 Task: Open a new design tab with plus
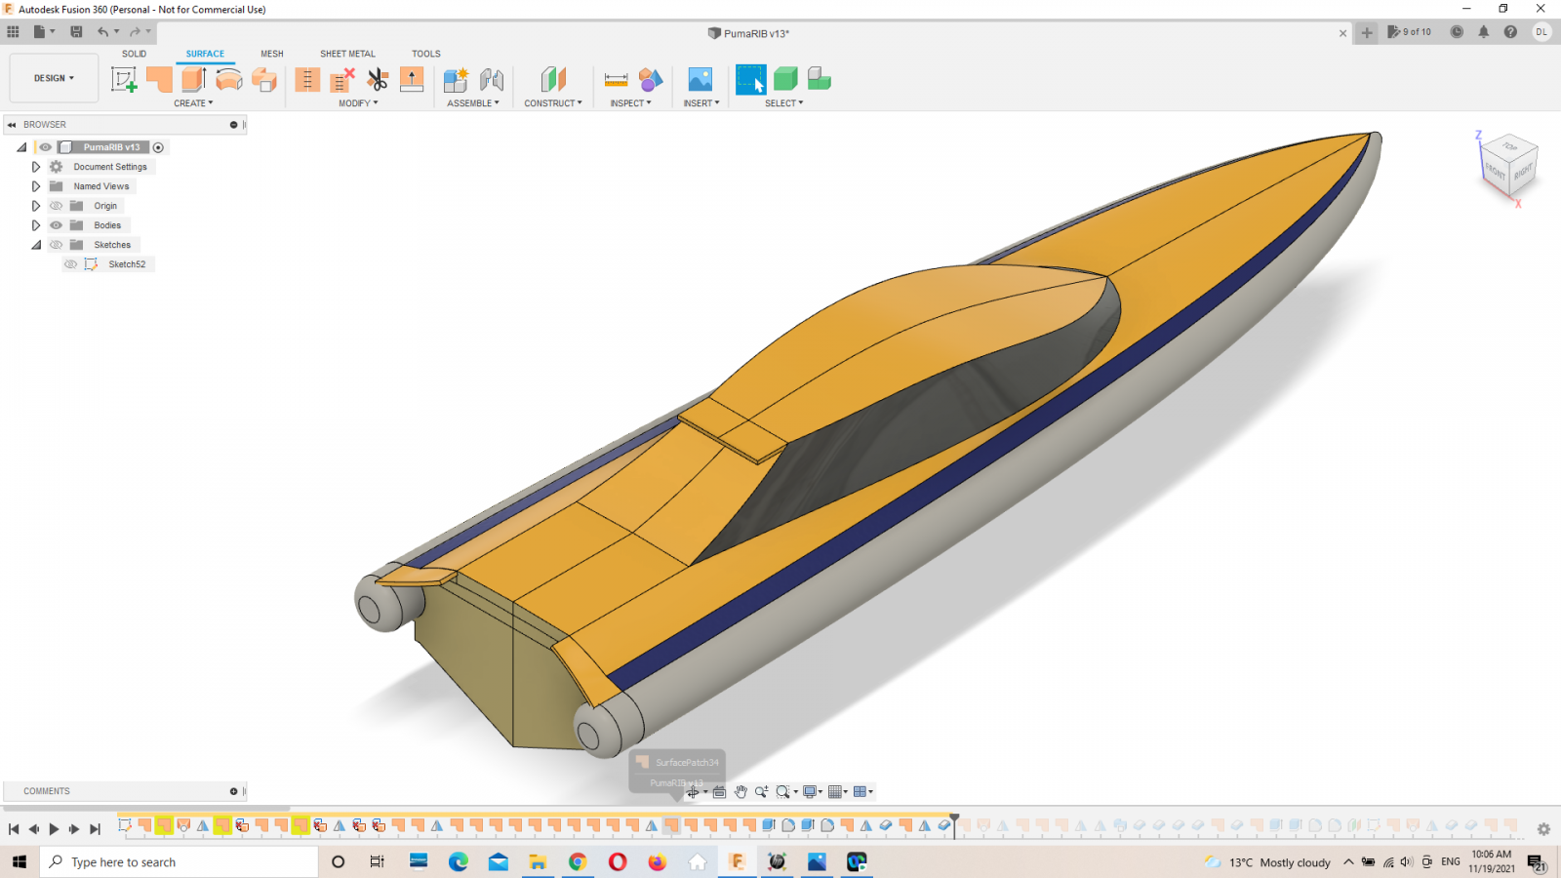click(x=1367, y=33)
